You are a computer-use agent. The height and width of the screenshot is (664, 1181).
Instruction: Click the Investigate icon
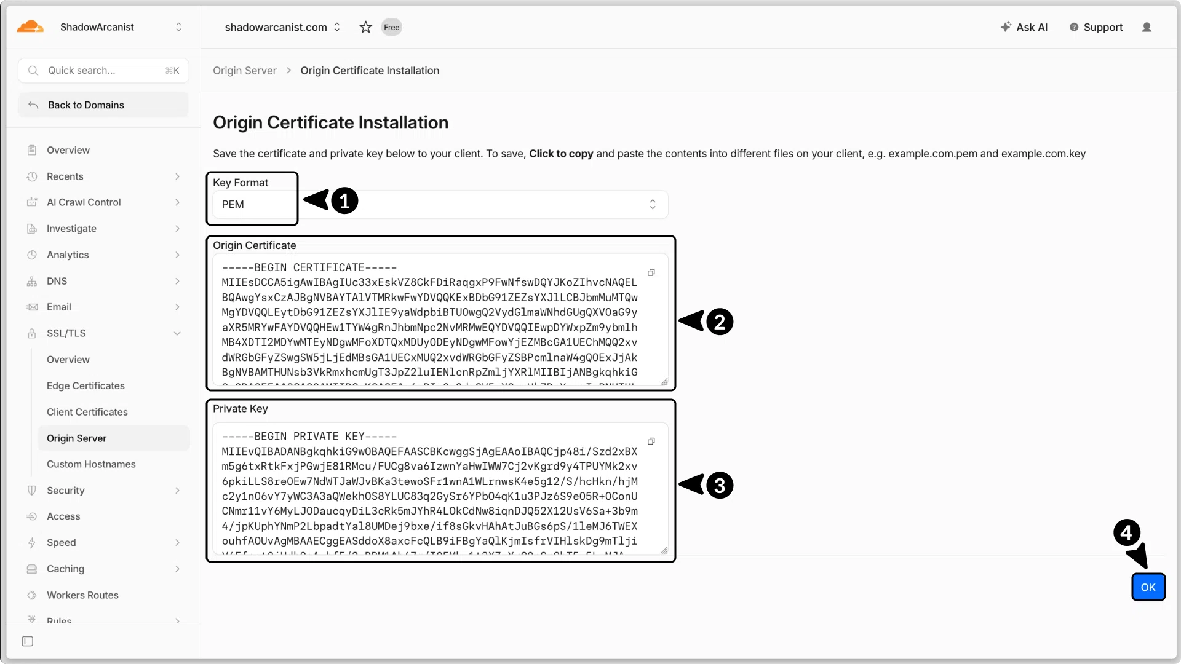tap(32, 229)
